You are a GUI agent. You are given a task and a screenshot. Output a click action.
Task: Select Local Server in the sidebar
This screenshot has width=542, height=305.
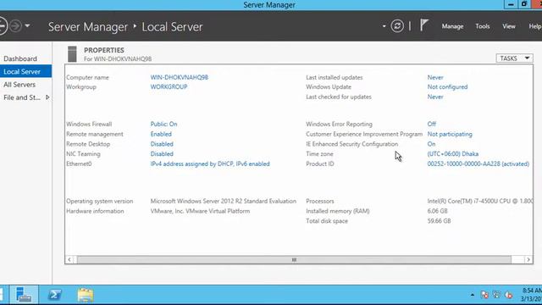tap(26, 71)
